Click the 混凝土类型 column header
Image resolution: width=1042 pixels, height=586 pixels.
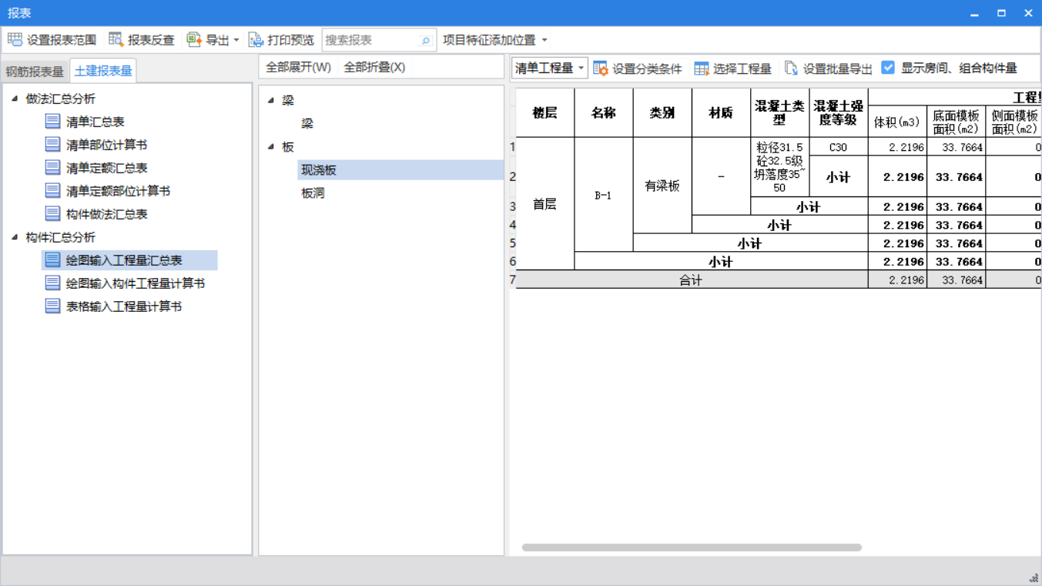click(779, 113)
